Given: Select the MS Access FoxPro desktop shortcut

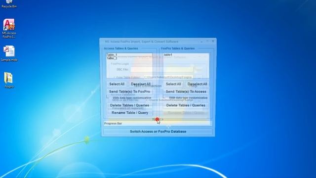Looking at the screenshot, I should coord(9,29).
